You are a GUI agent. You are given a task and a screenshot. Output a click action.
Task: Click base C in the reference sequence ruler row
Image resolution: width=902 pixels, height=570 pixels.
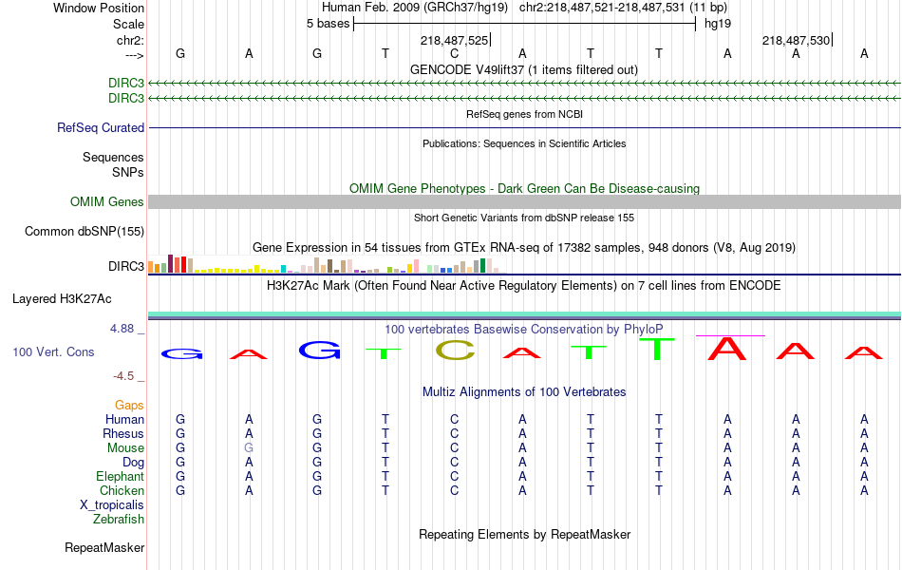click(455, 53)
